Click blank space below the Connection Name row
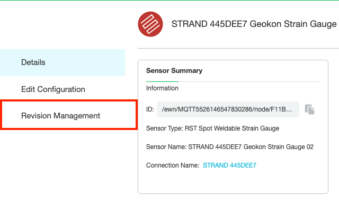Viewport: 339px width, 204px height. (x=233, y=181)
